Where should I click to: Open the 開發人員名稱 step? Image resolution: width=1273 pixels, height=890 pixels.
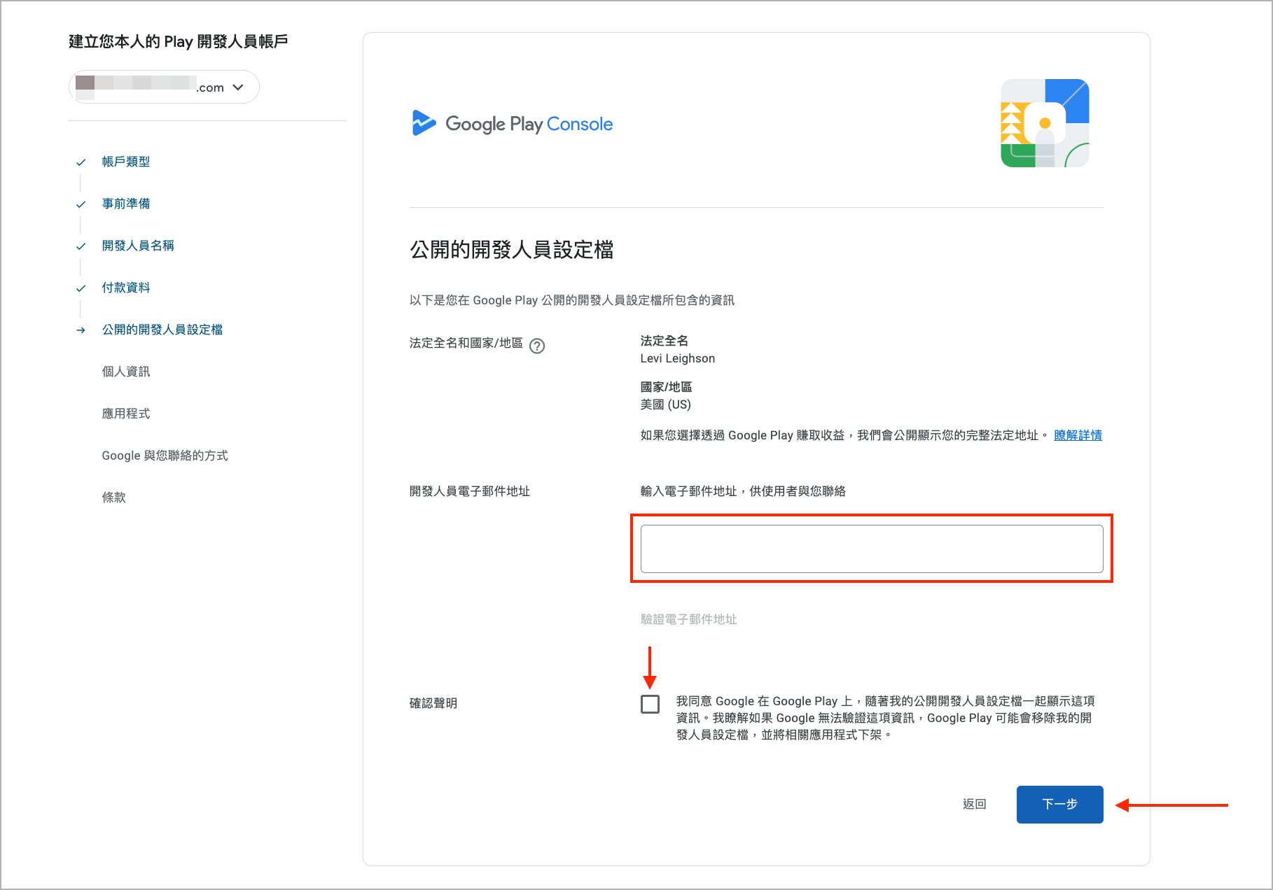pyautogui.click(x=138, y=246)
